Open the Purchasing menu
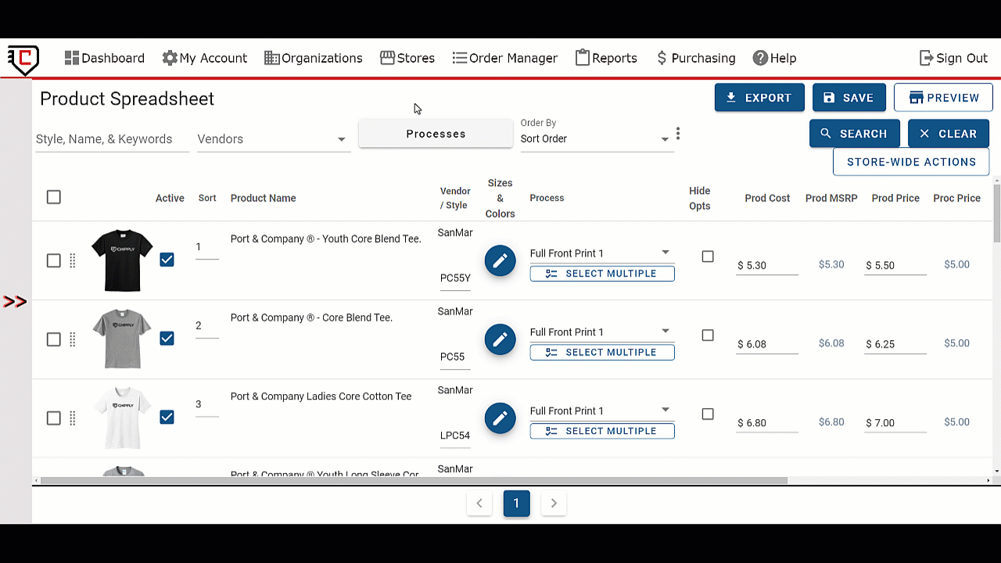The width and height of the screenshot is (1001, 563). [695, 58]
